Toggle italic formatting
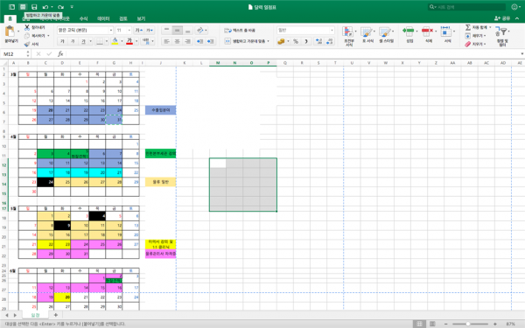The width and height of the screenshot is (525, 328). coord(73,41)
